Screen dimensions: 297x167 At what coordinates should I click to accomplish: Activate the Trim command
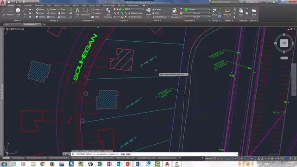(62, 9)
